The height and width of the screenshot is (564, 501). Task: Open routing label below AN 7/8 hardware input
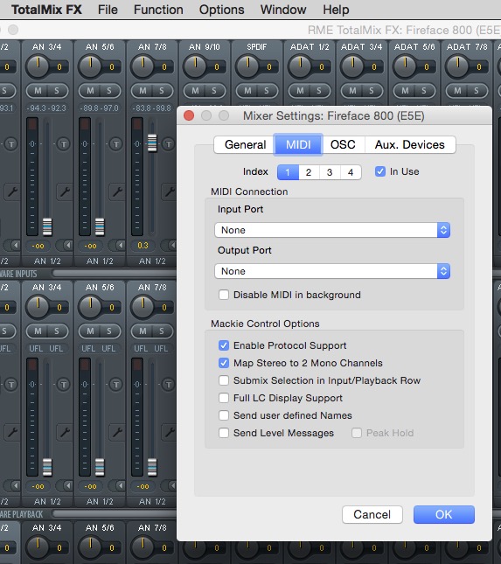click(x=152, y=261)
